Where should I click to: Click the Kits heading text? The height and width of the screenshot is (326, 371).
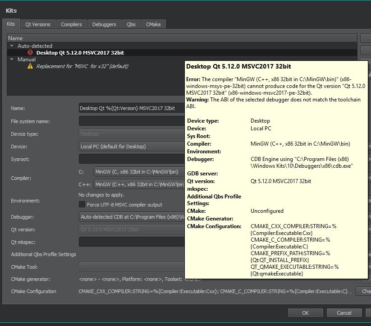(11, 10)
